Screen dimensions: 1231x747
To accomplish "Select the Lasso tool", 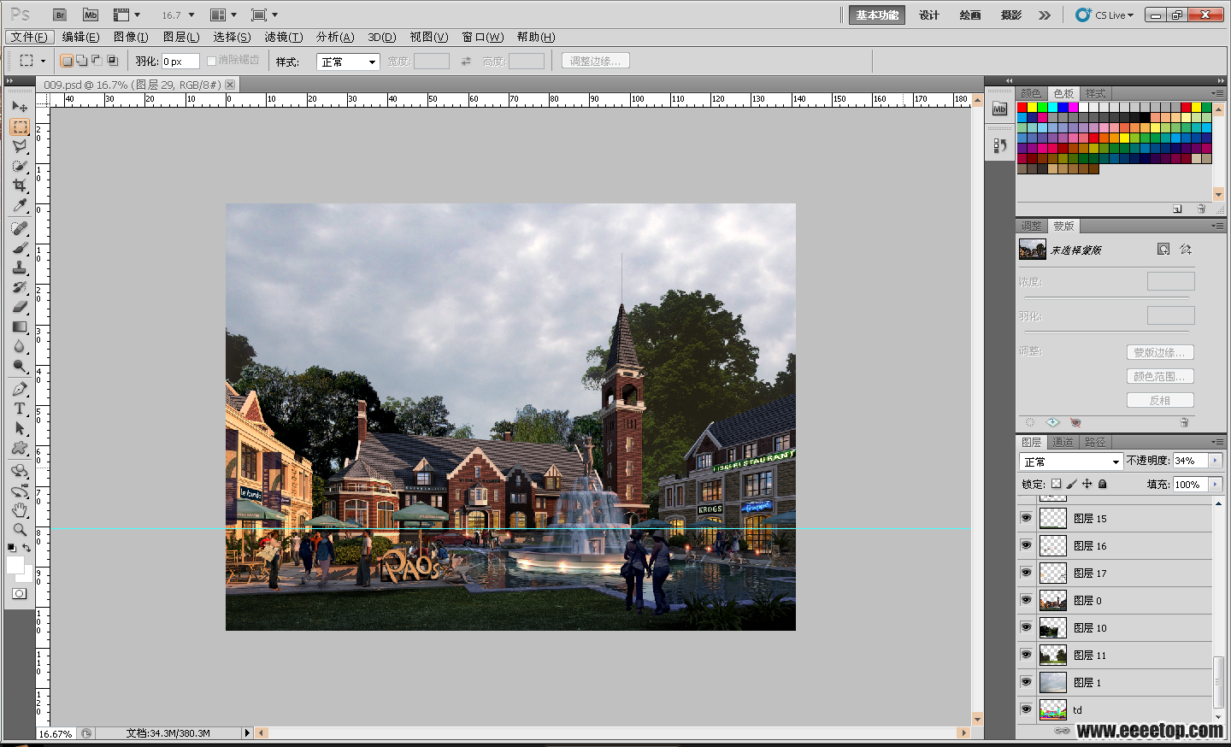I will pyautogui.click(x=20, y=146).
